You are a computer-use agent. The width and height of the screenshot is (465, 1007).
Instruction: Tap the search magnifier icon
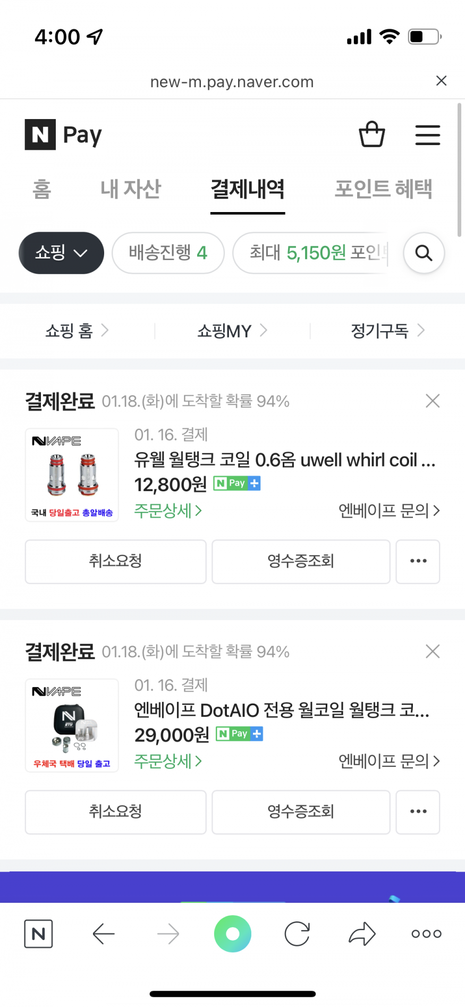coord(424,253)
